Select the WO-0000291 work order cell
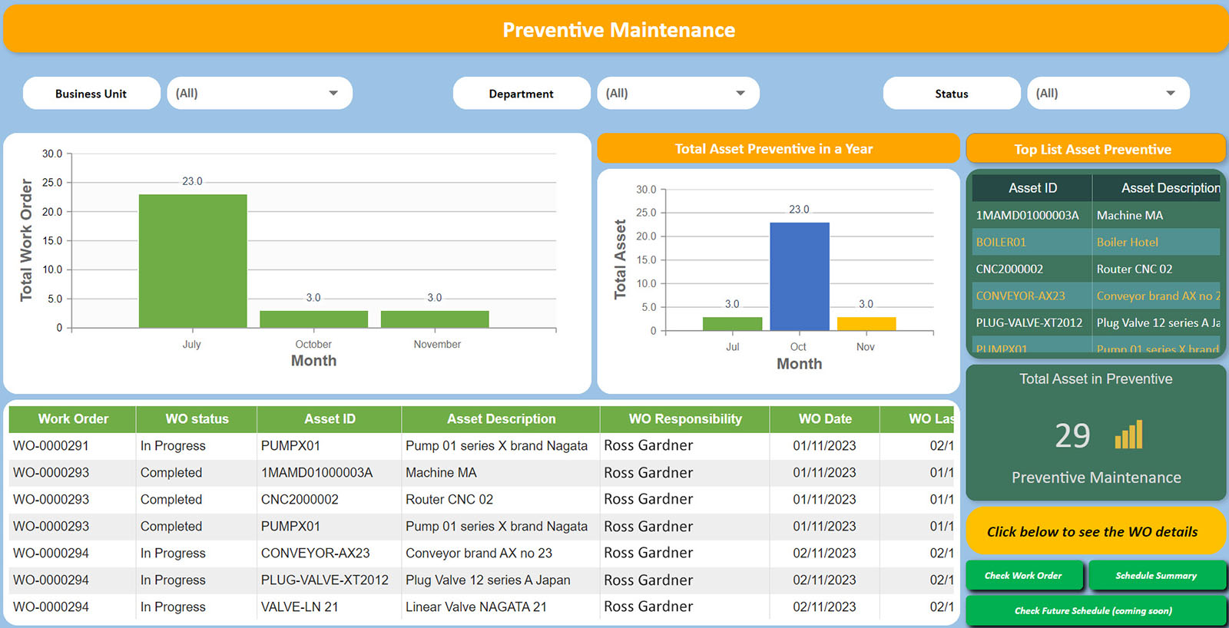 (51, 446)
